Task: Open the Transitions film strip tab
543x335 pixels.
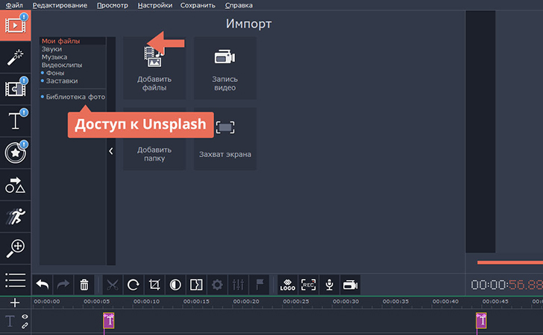Action: tap(15, 89)
